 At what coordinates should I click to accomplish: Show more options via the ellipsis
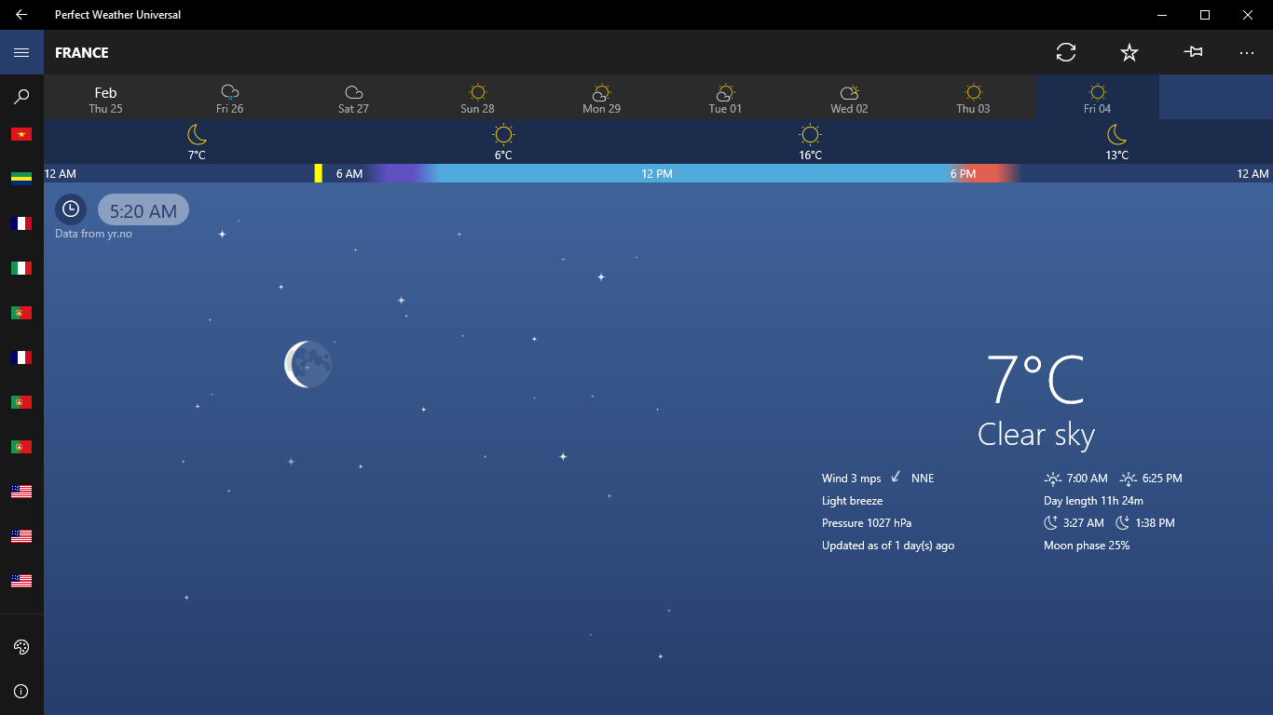point(1247,52)
